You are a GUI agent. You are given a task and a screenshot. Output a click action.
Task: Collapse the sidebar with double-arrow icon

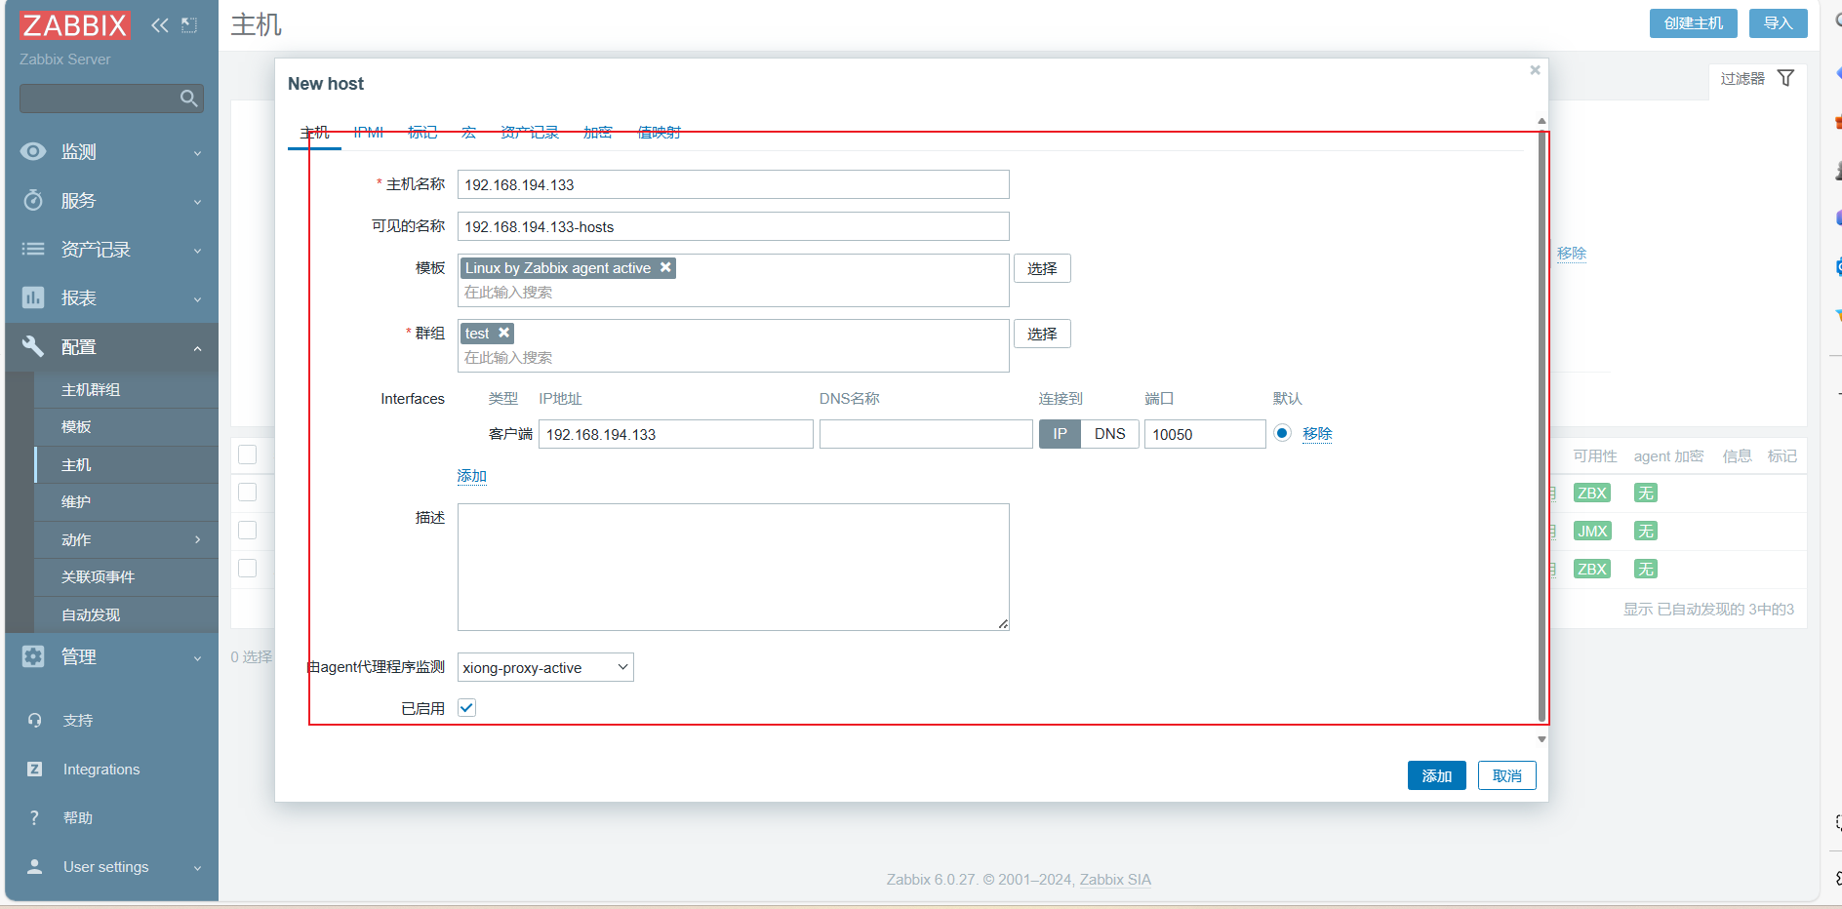pyautogui.click(x=160, y=25)
